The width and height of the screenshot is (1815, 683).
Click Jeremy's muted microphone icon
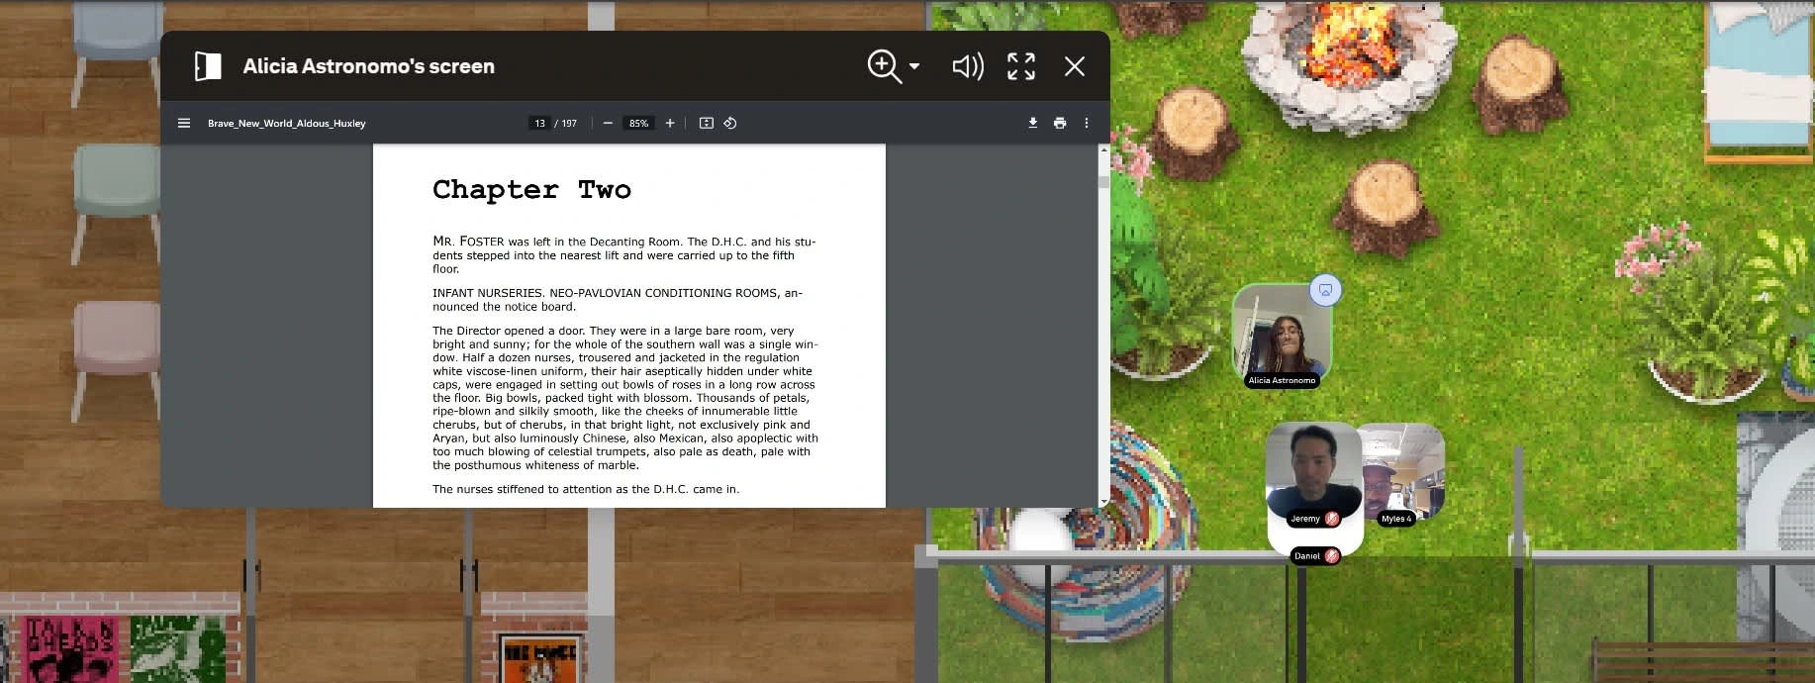pyautogui.click(x=1332, y=519)
